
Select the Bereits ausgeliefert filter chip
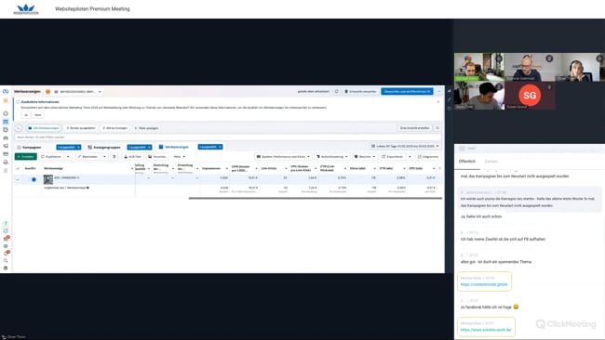pos(81,128)
